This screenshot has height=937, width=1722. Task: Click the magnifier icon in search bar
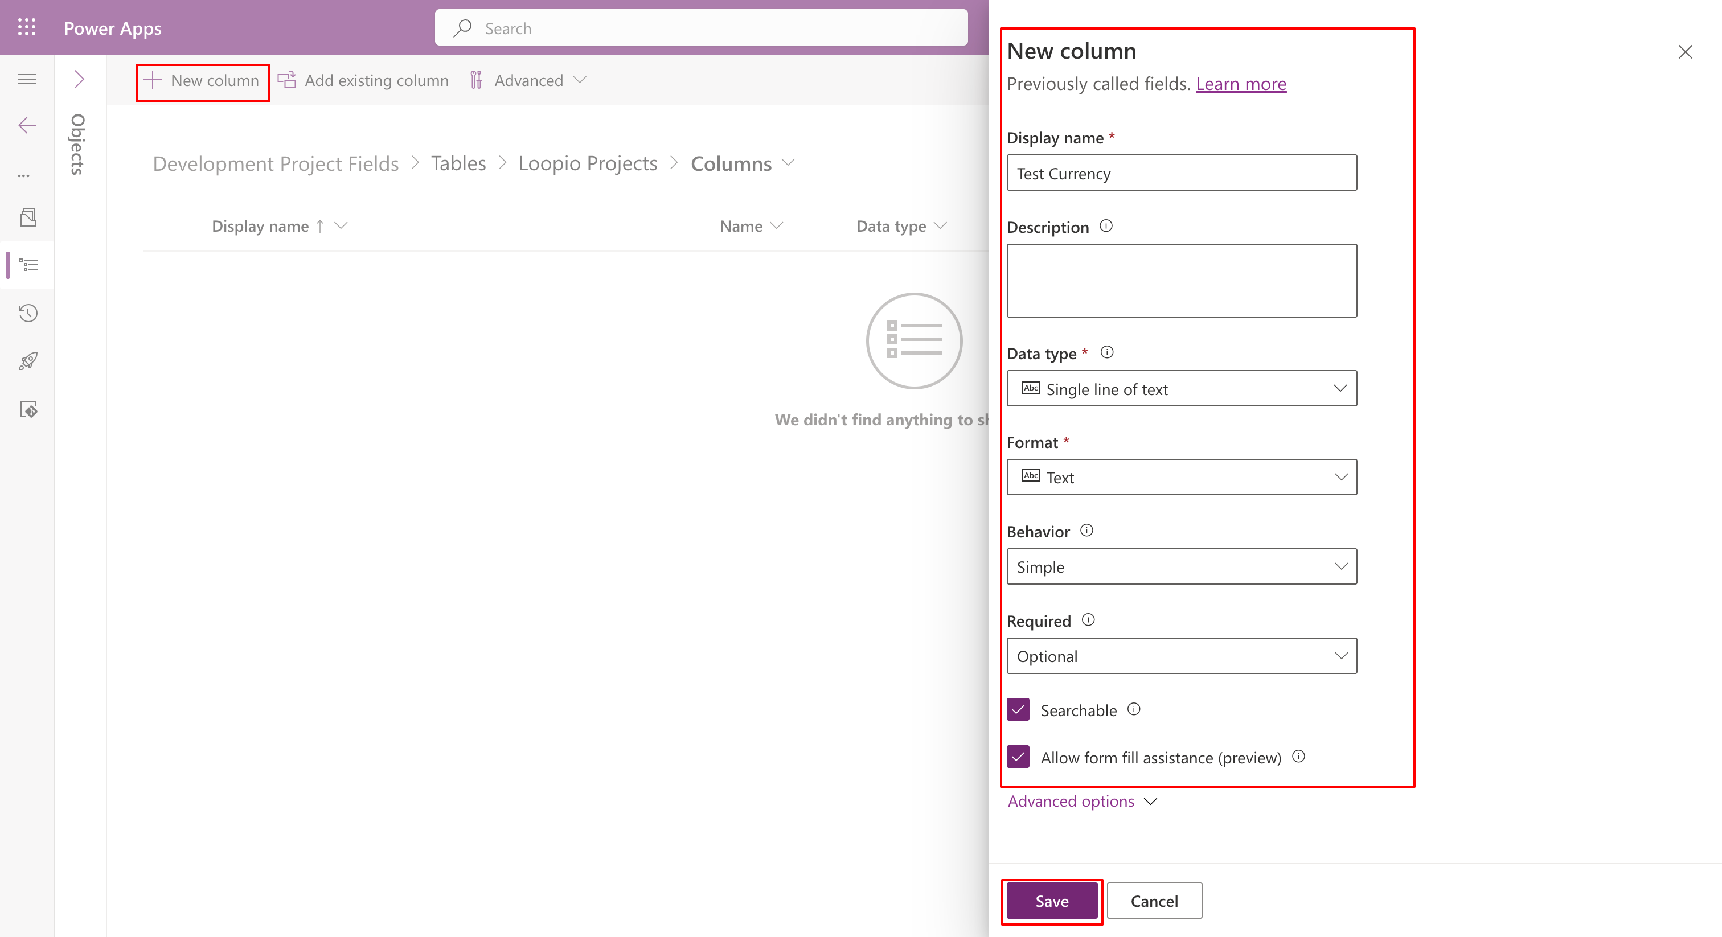tap(462, 28)
